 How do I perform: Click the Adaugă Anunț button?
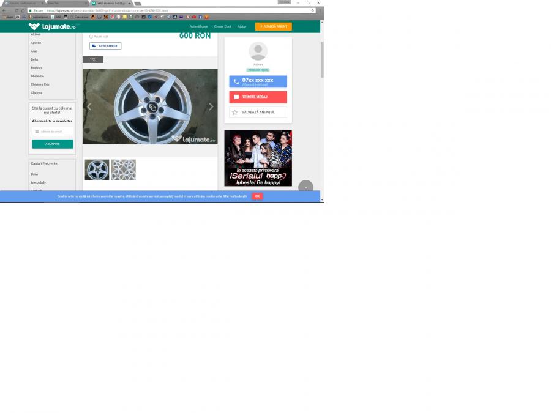point(273,26)
